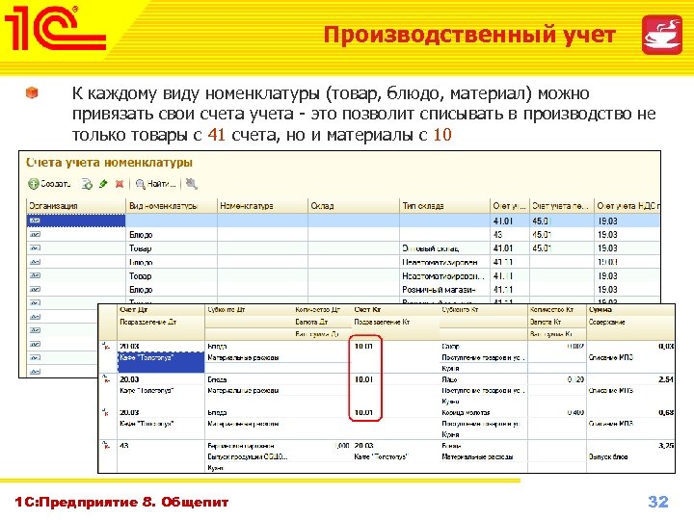The width and height of the screenshot is (694, 520).
Task: Click the record icon of the Товар Оптовый склад row
Action: coord(35,248)
